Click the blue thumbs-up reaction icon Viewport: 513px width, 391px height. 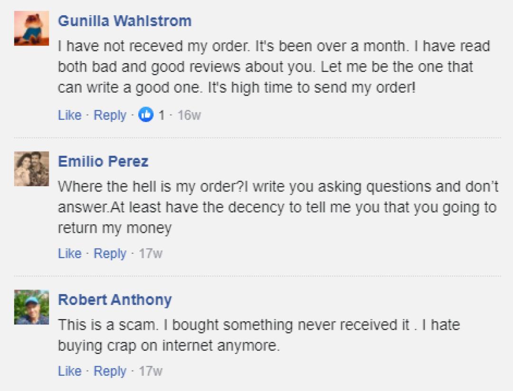[146, 115]
